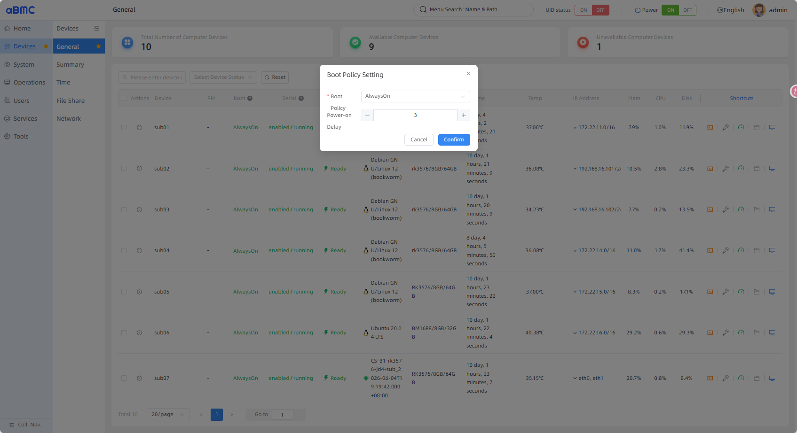Click the Serial column help icon

(x=301, y=99)
